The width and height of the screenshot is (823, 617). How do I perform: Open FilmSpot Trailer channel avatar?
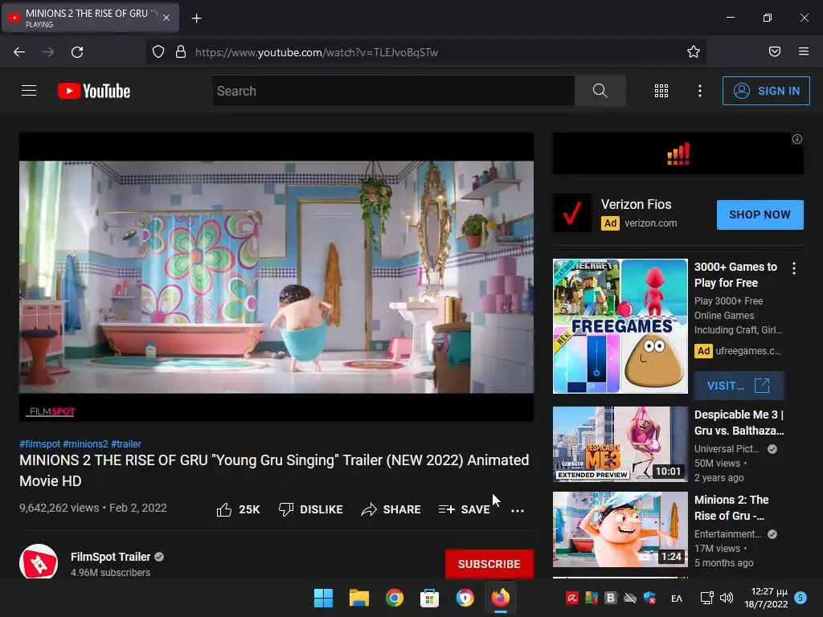[x=39, y=562]
